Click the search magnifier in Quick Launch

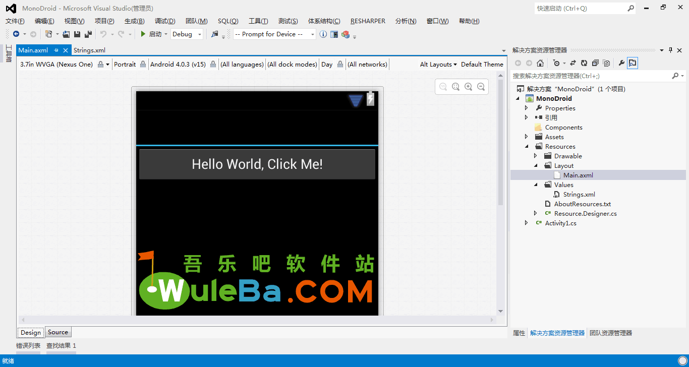pos(630,8)
